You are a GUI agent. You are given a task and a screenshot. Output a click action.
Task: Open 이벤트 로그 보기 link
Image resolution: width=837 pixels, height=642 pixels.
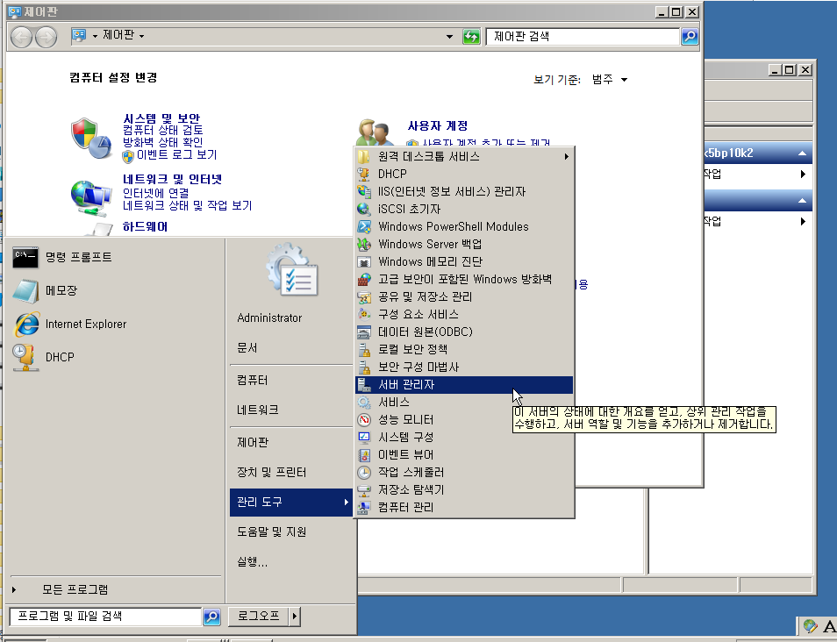(x=176, y=154)
